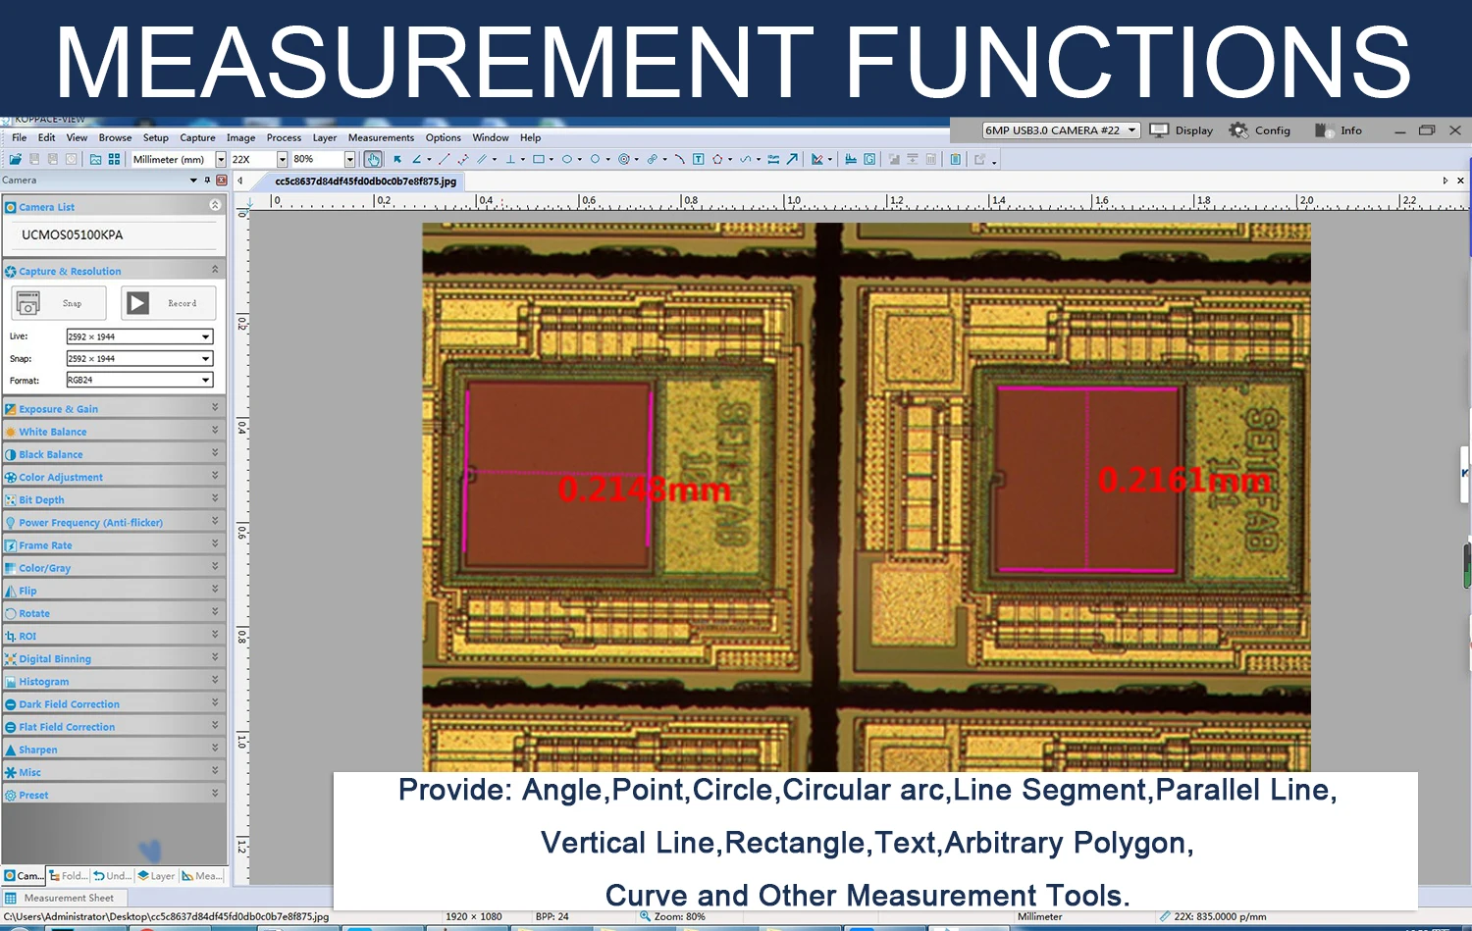Click the Open file toolbar icon
This screenshot has height=931, width=1472.
point(16,159)
